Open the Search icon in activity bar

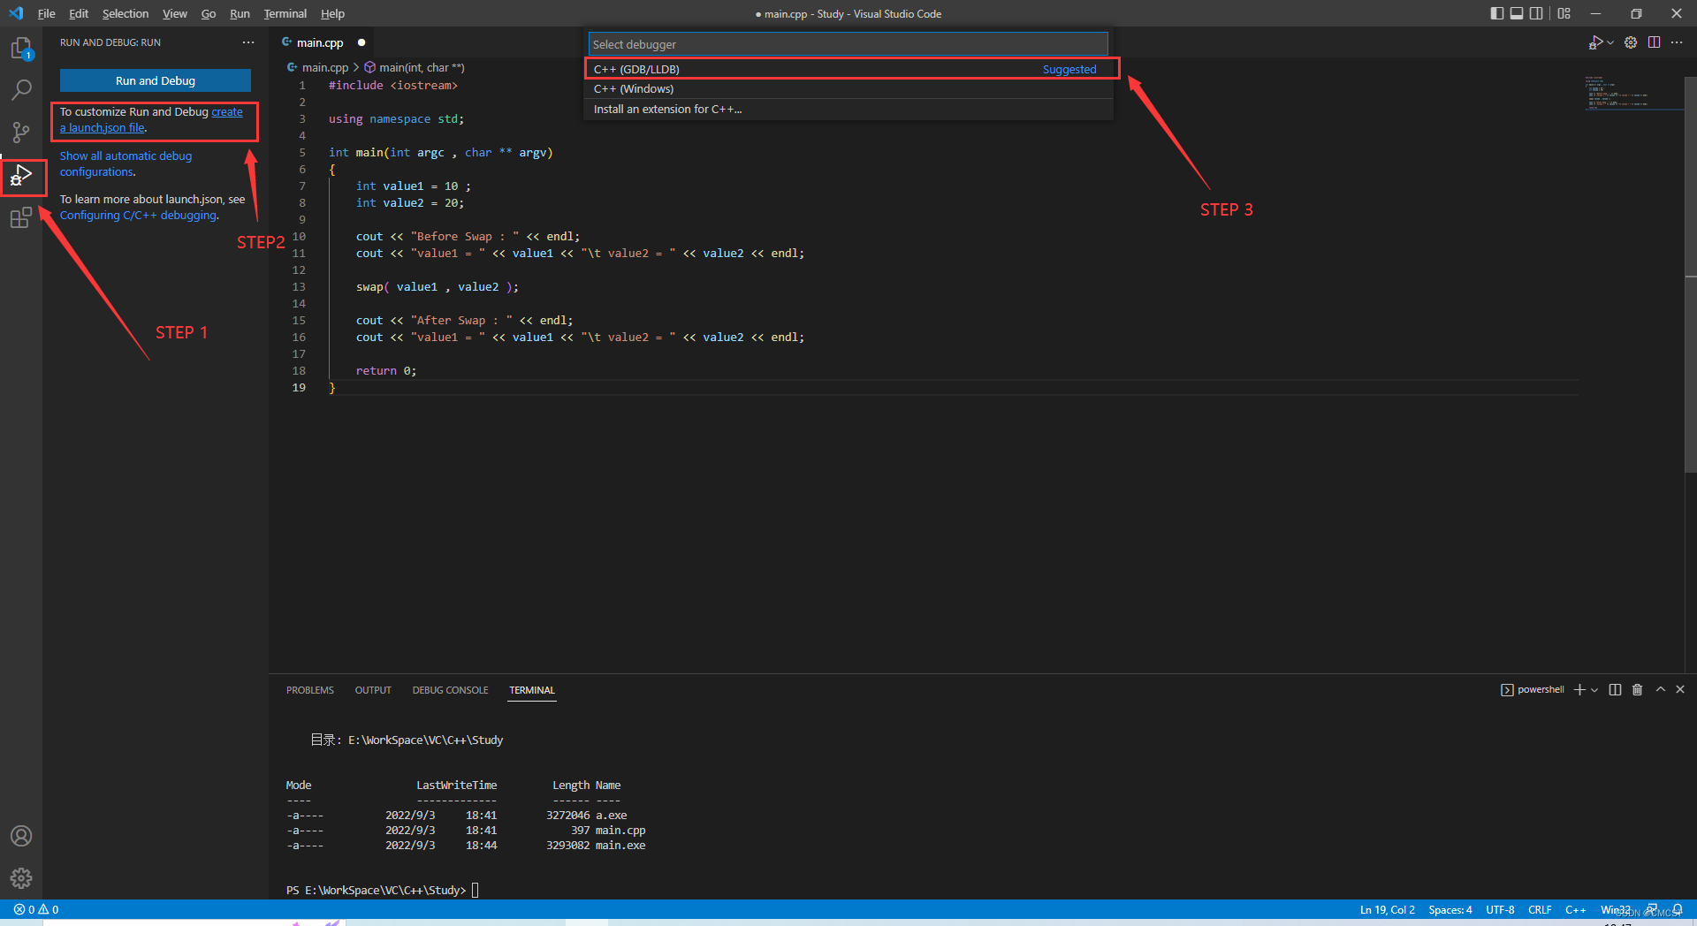[x=22, y=89]
